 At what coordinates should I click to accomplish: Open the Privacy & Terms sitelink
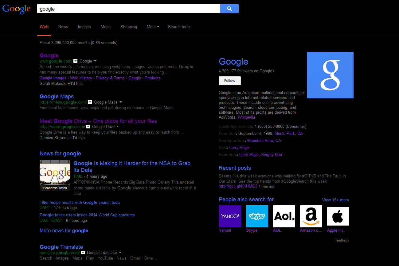(x=110, y=78)
